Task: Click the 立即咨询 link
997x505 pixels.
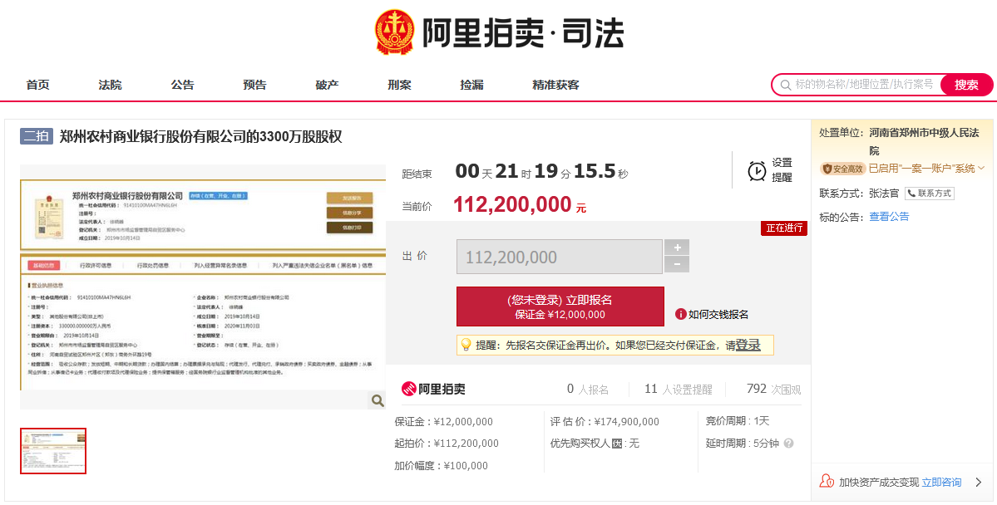Action: [941, 482]
